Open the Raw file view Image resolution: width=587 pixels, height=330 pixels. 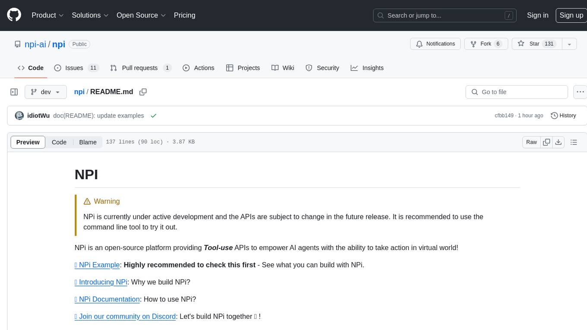pos(531,142)
